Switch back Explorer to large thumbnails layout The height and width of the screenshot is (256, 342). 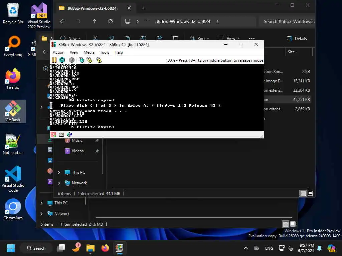point(293,224)
